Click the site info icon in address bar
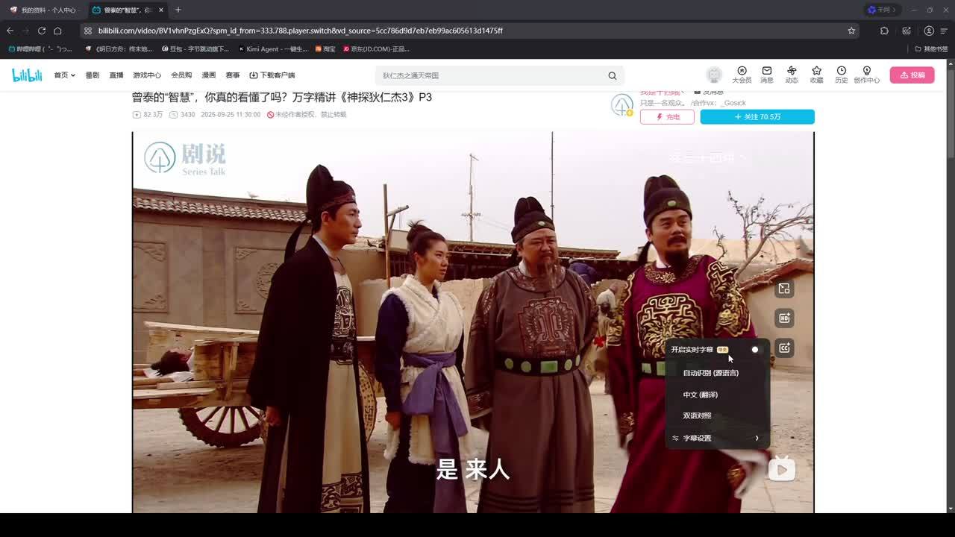Image resolution: width=955 pixels, height=537 pixels. (88, 31)
